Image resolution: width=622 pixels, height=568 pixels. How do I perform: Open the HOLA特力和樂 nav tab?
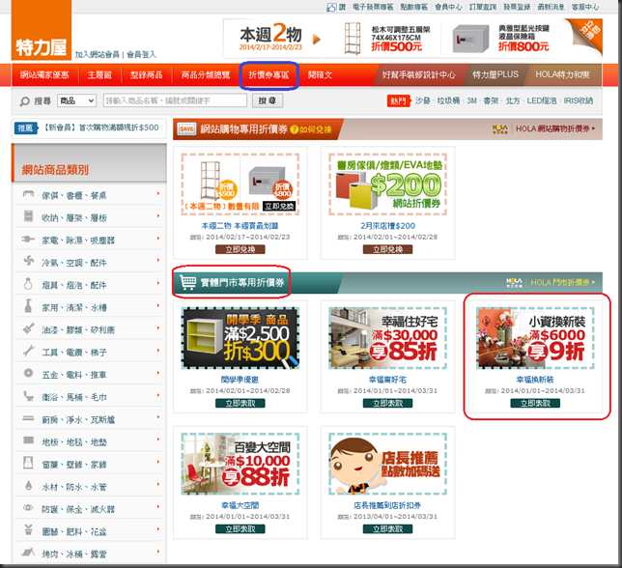pos(562,74)
